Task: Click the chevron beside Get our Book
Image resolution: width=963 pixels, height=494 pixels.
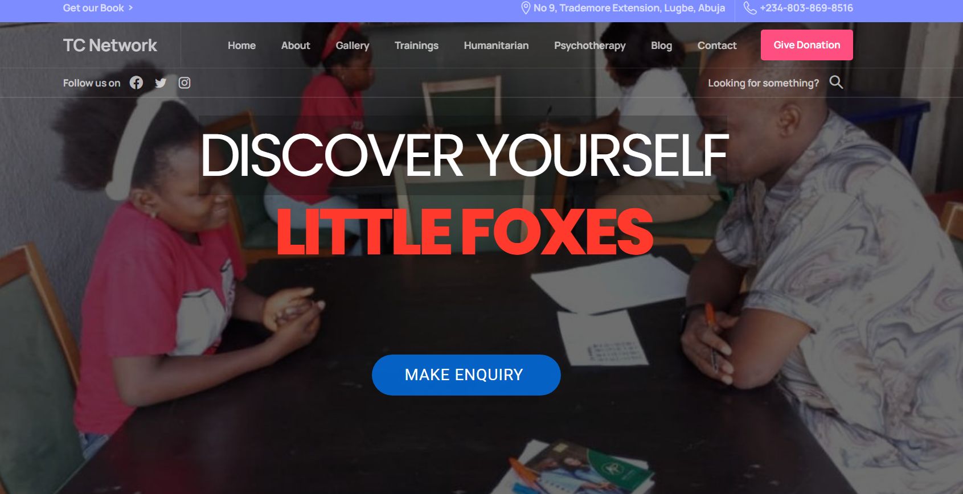Action: point(130,8)
